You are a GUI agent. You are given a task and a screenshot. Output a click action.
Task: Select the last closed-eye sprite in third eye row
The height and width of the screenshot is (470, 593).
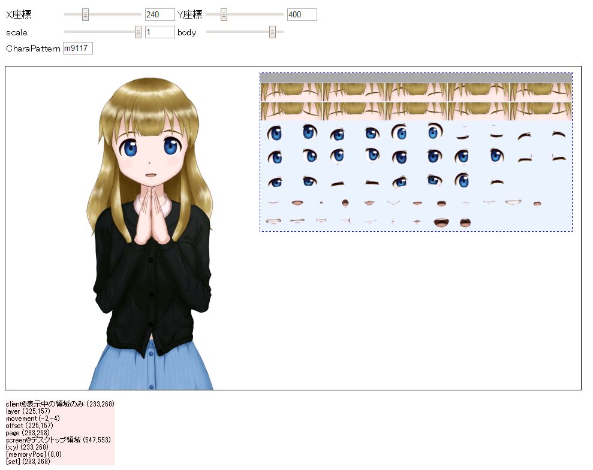pyautogui.click(x=496, y=182)
